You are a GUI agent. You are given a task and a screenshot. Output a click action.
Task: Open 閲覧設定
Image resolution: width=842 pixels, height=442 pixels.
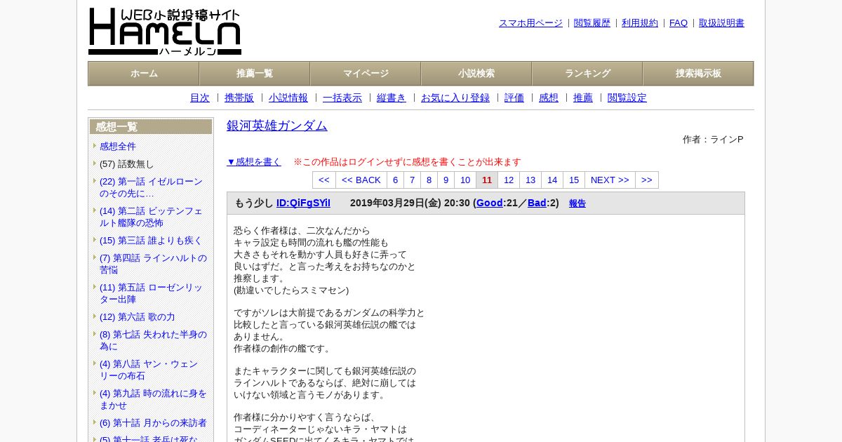627,98
